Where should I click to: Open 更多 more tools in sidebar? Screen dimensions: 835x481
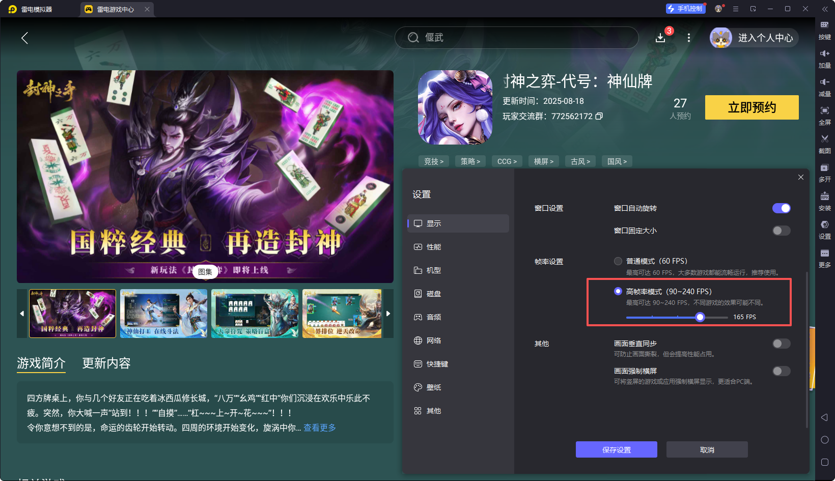[x=825, y=258]
